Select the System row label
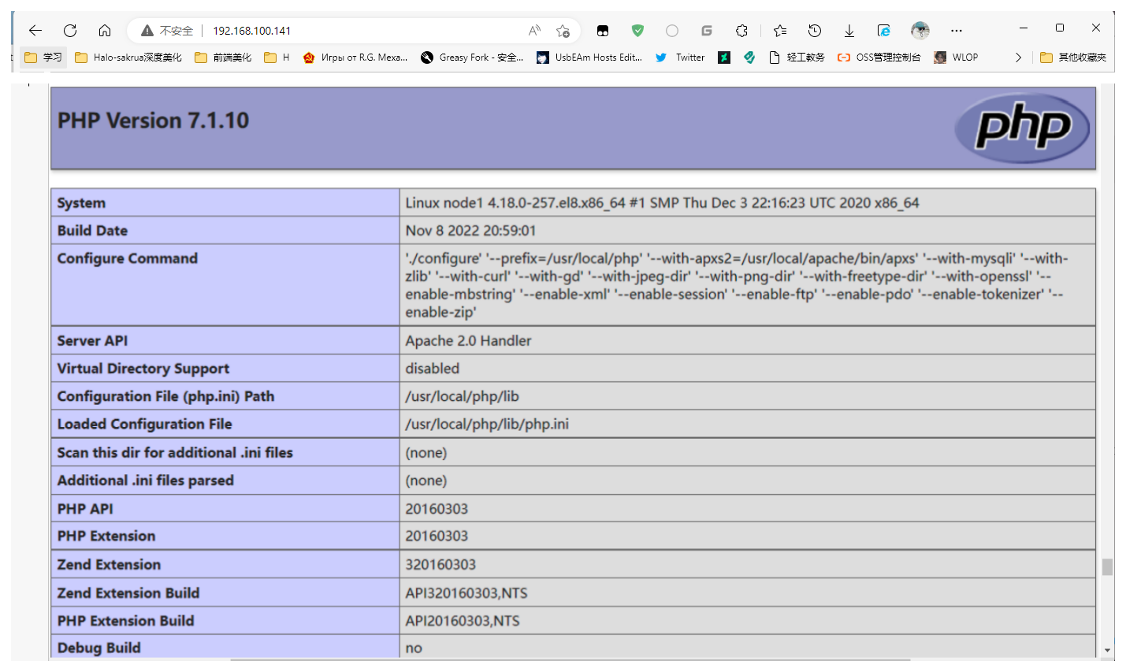1126x672 pixels. tap(81, 202)
